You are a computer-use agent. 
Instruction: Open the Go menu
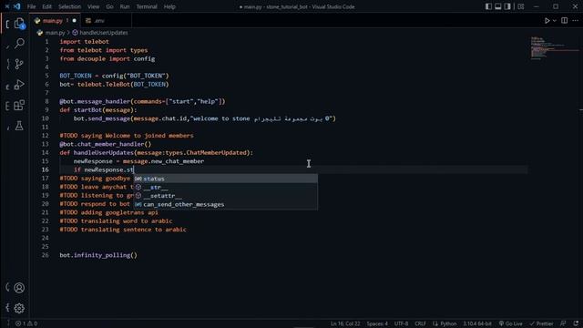[x=109, y=6]
